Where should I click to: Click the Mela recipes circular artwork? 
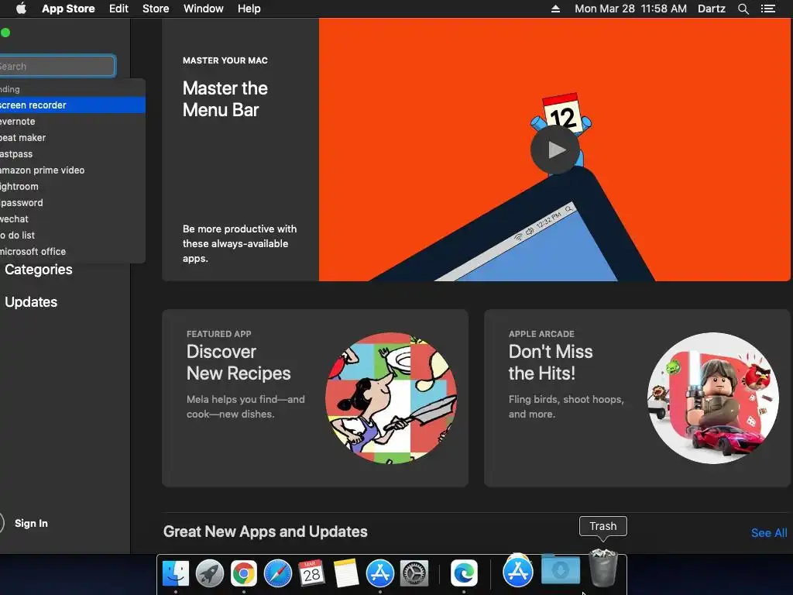click(x=391, y=398)
